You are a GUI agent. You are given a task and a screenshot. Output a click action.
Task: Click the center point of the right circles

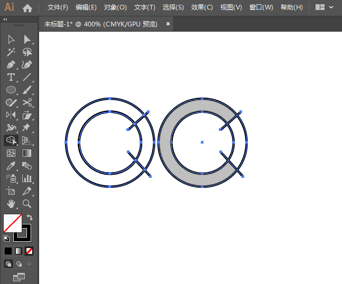tap(202, 142)
